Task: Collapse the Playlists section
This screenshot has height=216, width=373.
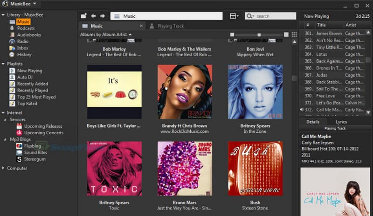Action: (x=3, y=64)
